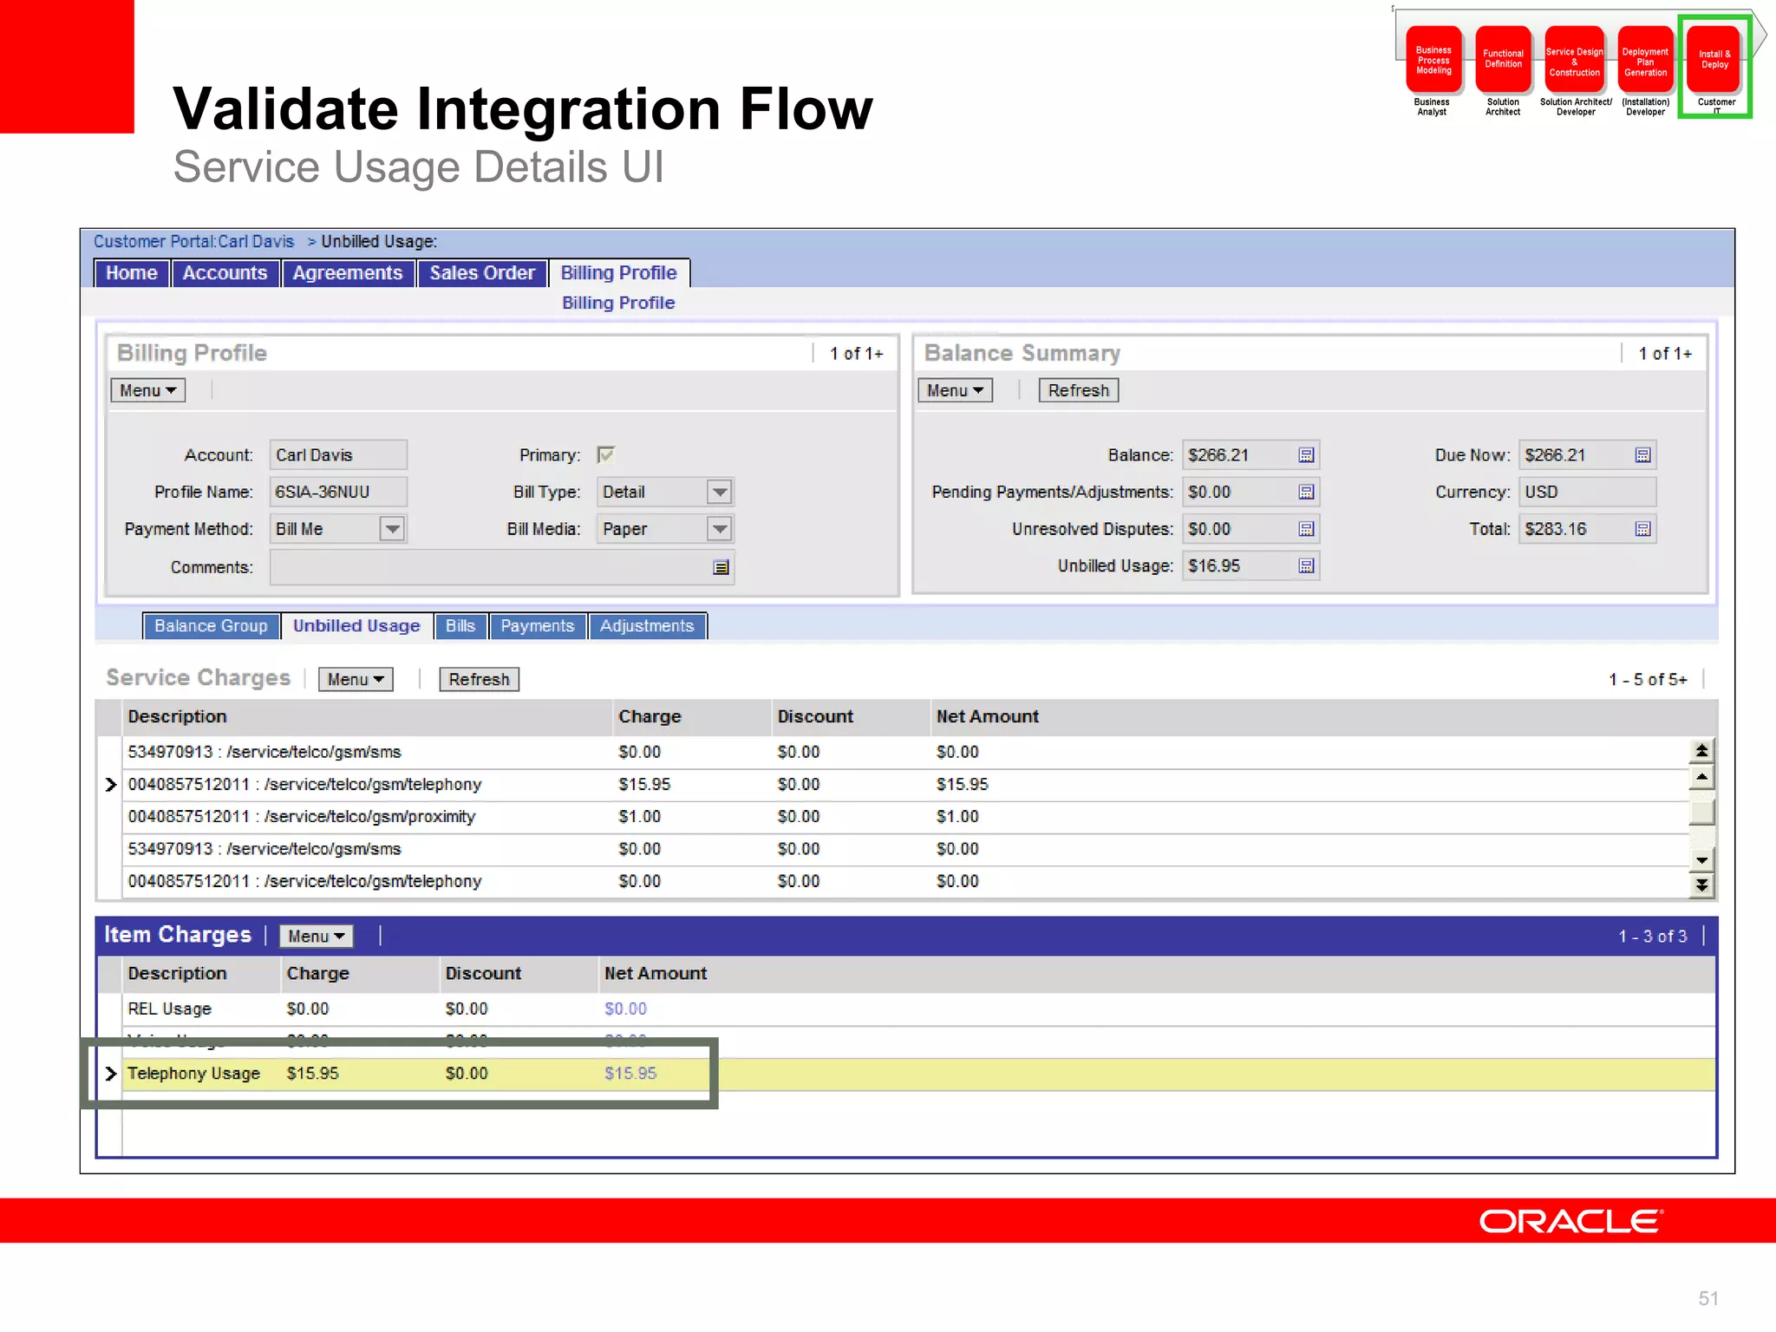
Task: Jump to bottom of Service Charges list
Action: coord(1701,885)
